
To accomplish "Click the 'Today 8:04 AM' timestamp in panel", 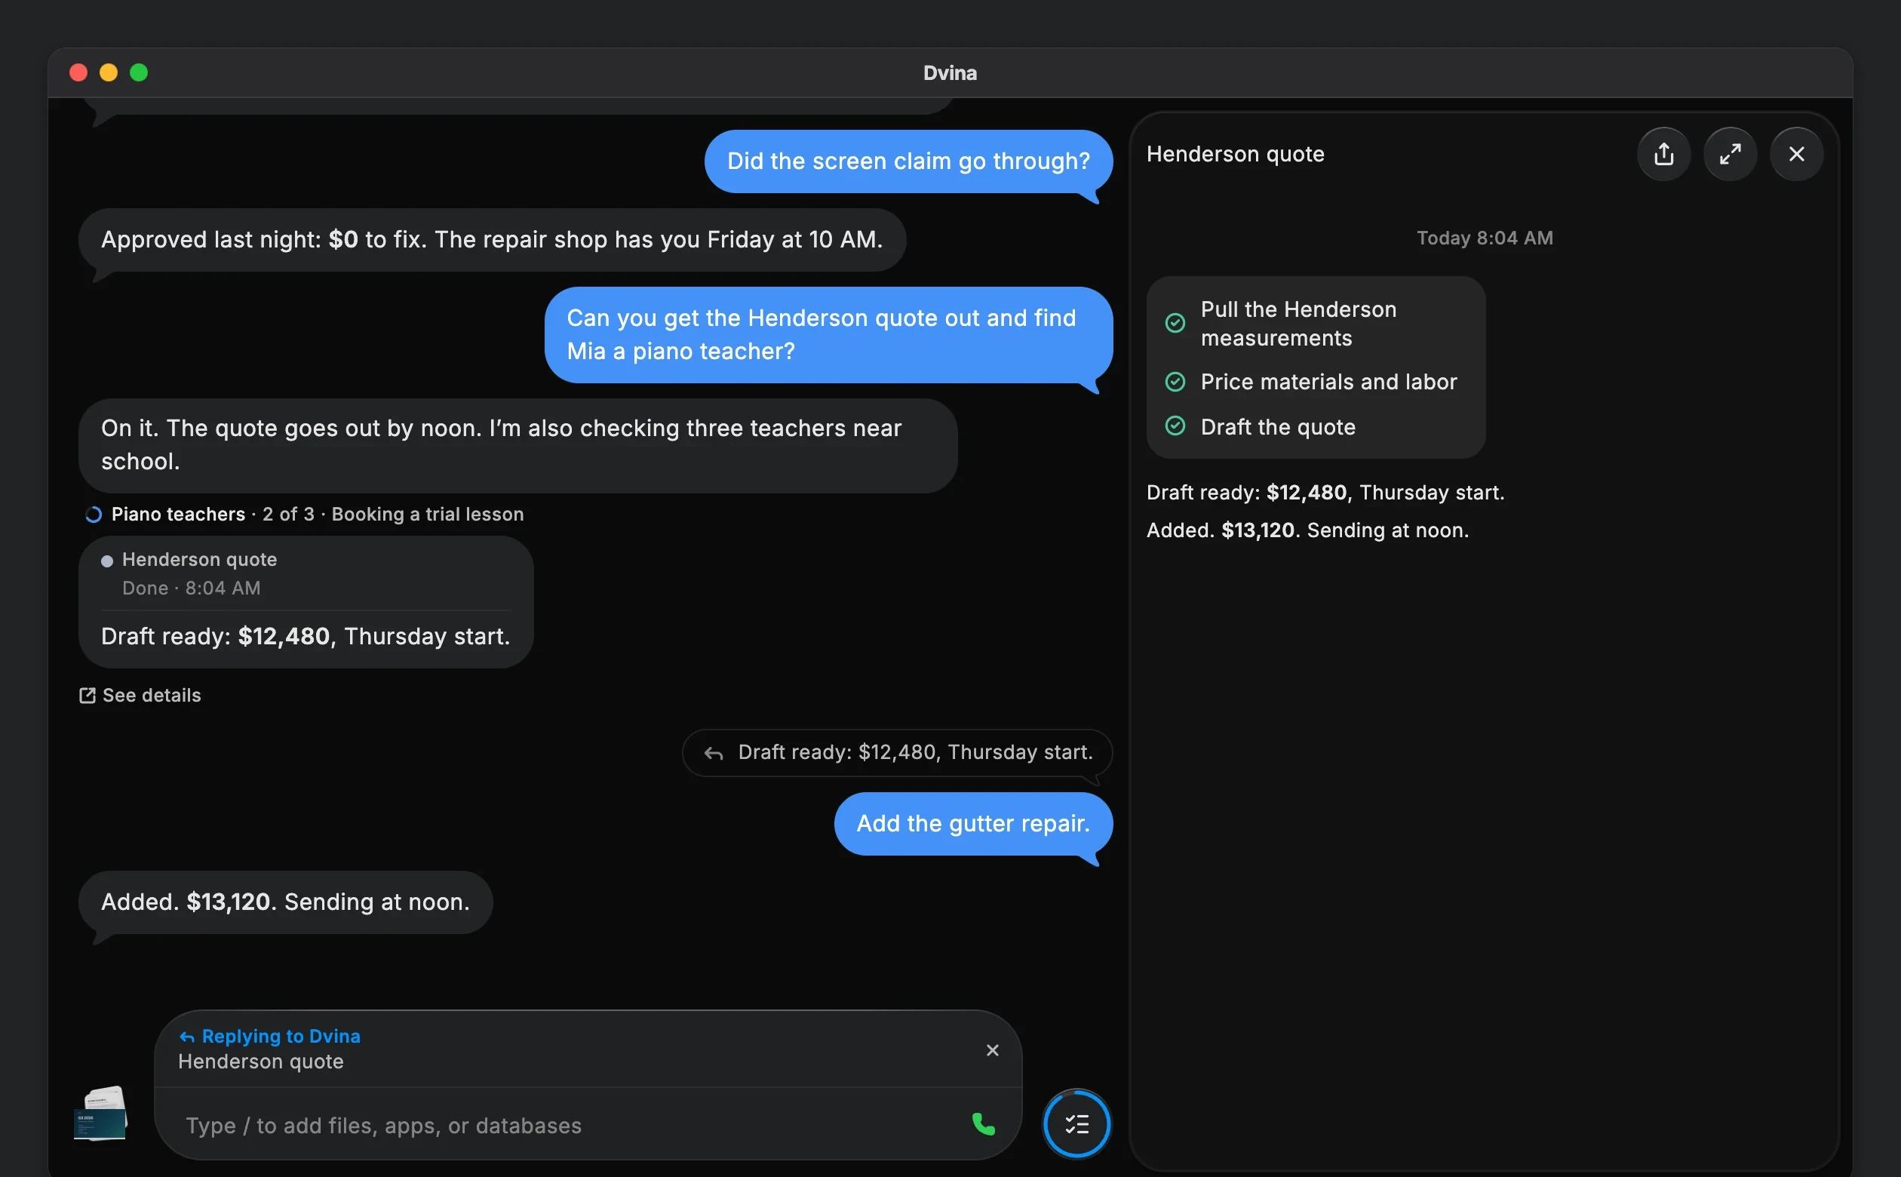I will (x=1484, y=238).
